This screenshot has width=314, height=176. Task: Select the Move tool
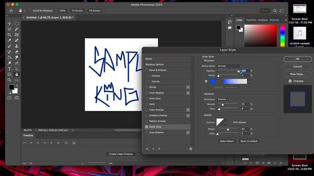(9, 23)
